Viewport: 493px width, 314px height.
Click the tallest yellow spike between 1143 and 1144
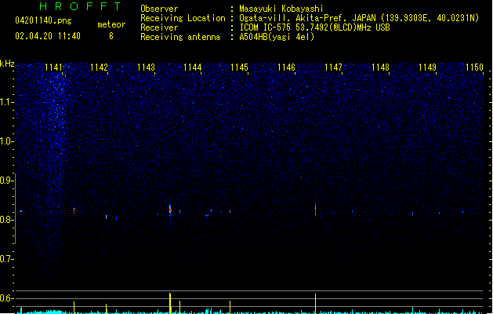(x=170, y=303)
